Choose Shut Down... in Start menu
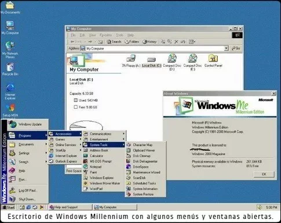Image resolution: width=281 pixels, height=223 pixels. click(x=28, y=199)
